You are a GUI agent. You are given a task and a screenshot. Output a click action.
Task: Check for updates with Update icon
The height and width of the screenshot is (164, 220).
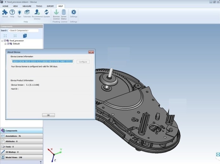coord(47,12)
